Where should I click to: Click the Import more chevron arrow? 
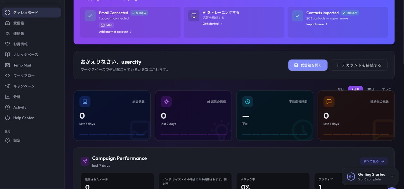(327, 24)
